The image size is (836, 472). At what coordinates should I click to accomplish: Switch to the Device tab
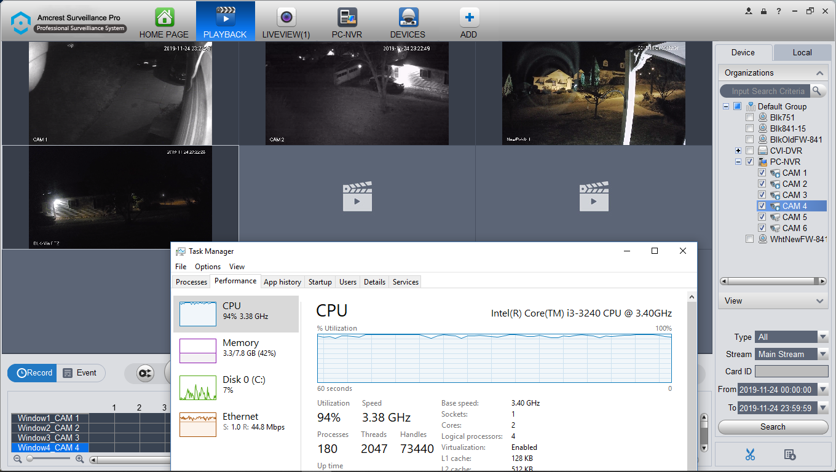(x=743, y=52)
